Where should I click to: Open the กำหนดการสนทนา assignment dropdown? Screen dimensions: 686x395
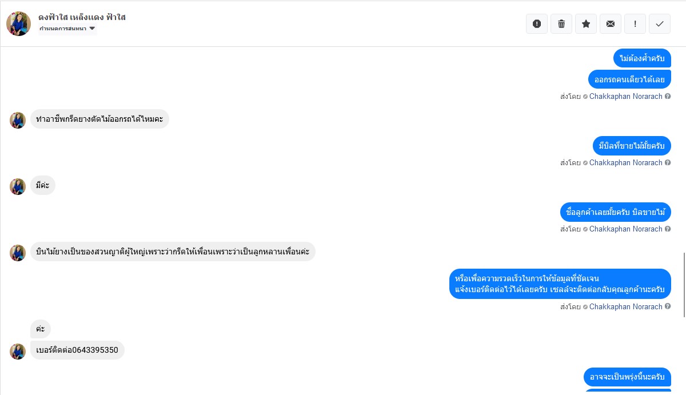point(67,29)
